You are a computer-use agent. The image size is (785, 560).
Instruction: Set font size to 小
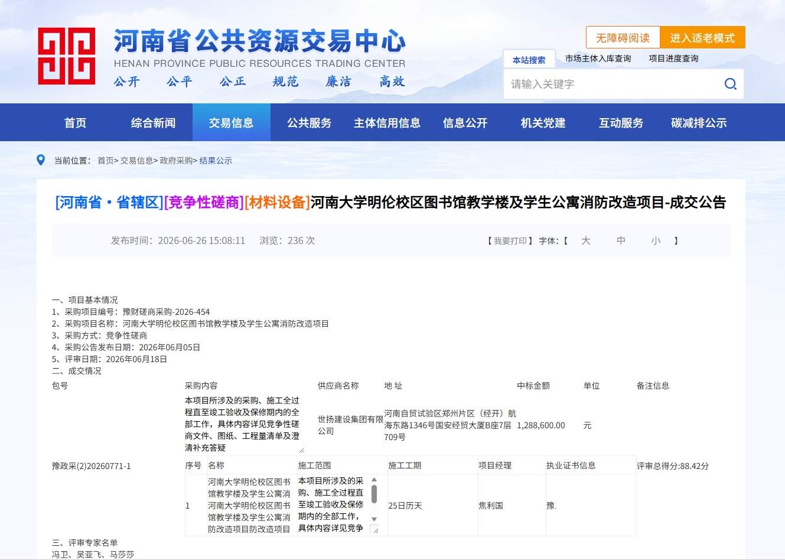pos(656,241)
